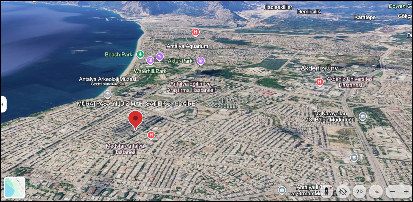Select Antalya Eğitim ve Araştırma Hastanesi label
Viewport: 413px width, 202px height.
[191, 87]
